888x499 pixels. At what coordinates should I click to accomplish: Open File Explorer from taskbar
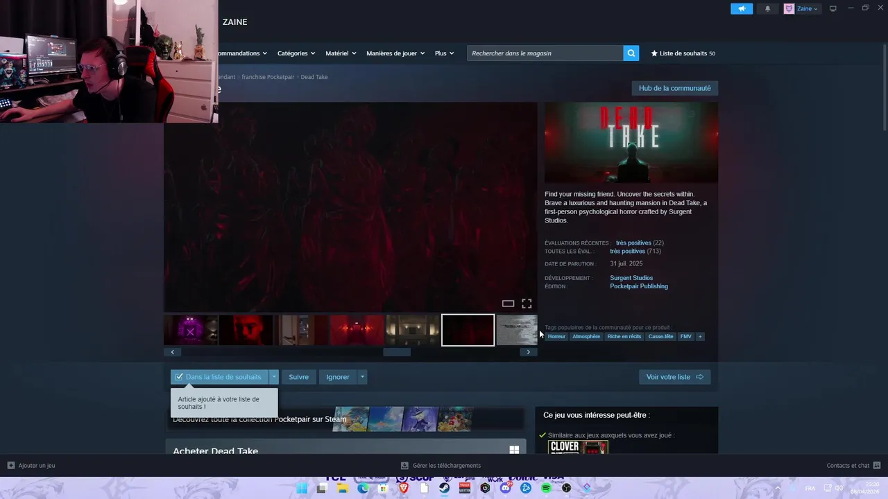pyautogui.click(x=342, y=488)
